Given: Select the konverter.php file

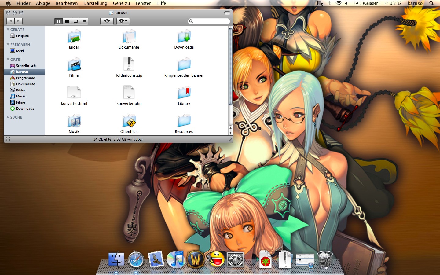Looking at the screenshot, I should point(129,92).
